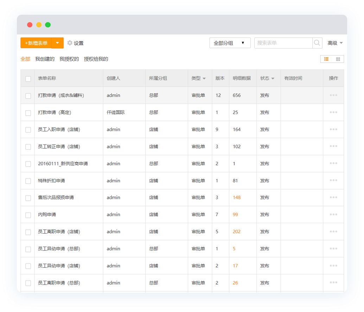The height and width of the screenshot is (312, 364).
Task: Expand the arrow beside 新增表单 button
Action: tap(57, 43)
